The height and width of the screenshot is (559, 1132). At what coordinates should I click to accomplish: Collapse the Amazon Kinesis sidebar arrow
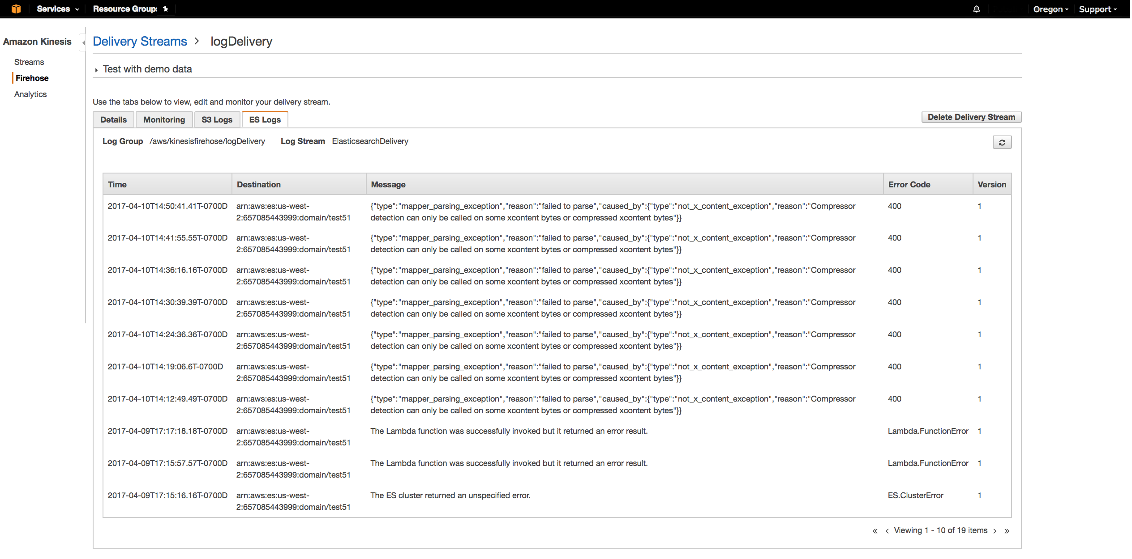(x=83, y=42)
